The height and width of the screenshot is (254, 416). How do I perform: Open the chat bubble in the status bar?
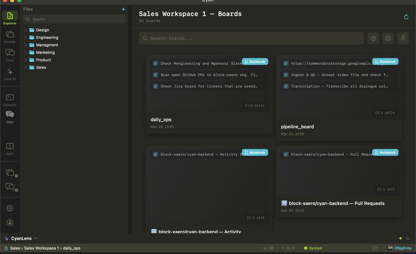click(x=375, y=248)
